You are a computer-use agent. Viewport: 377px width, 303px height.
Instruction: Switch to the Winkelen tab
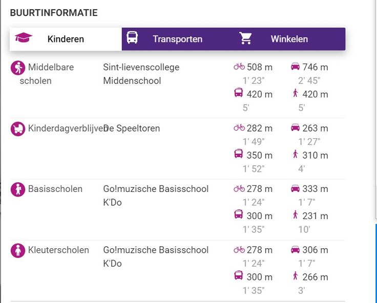click(x=289, y=39)
